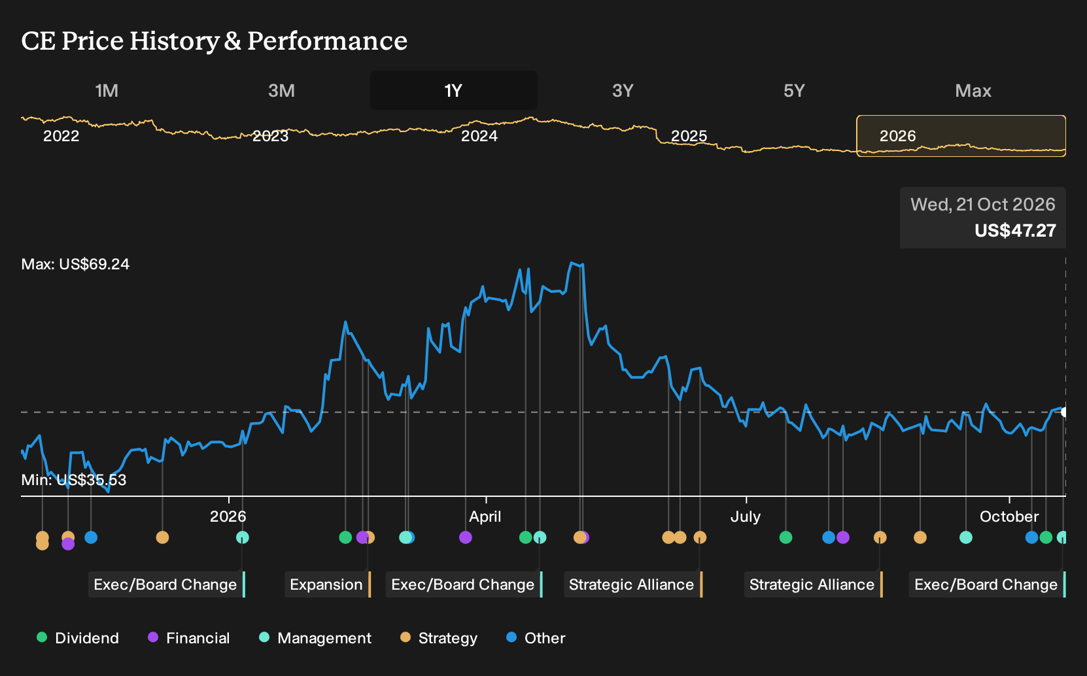Open the Expansion event label
Viewport: 1087px width, 676px height.
click(328, 584)
